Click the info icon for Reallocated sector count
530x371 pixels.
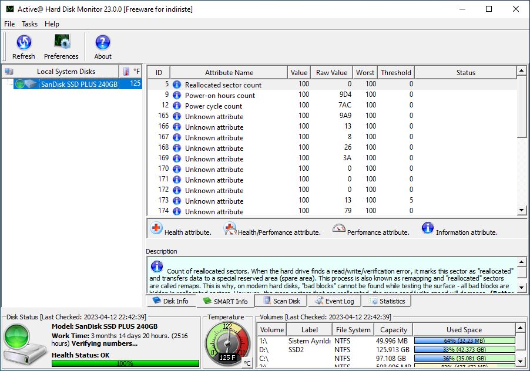point(177,85)
